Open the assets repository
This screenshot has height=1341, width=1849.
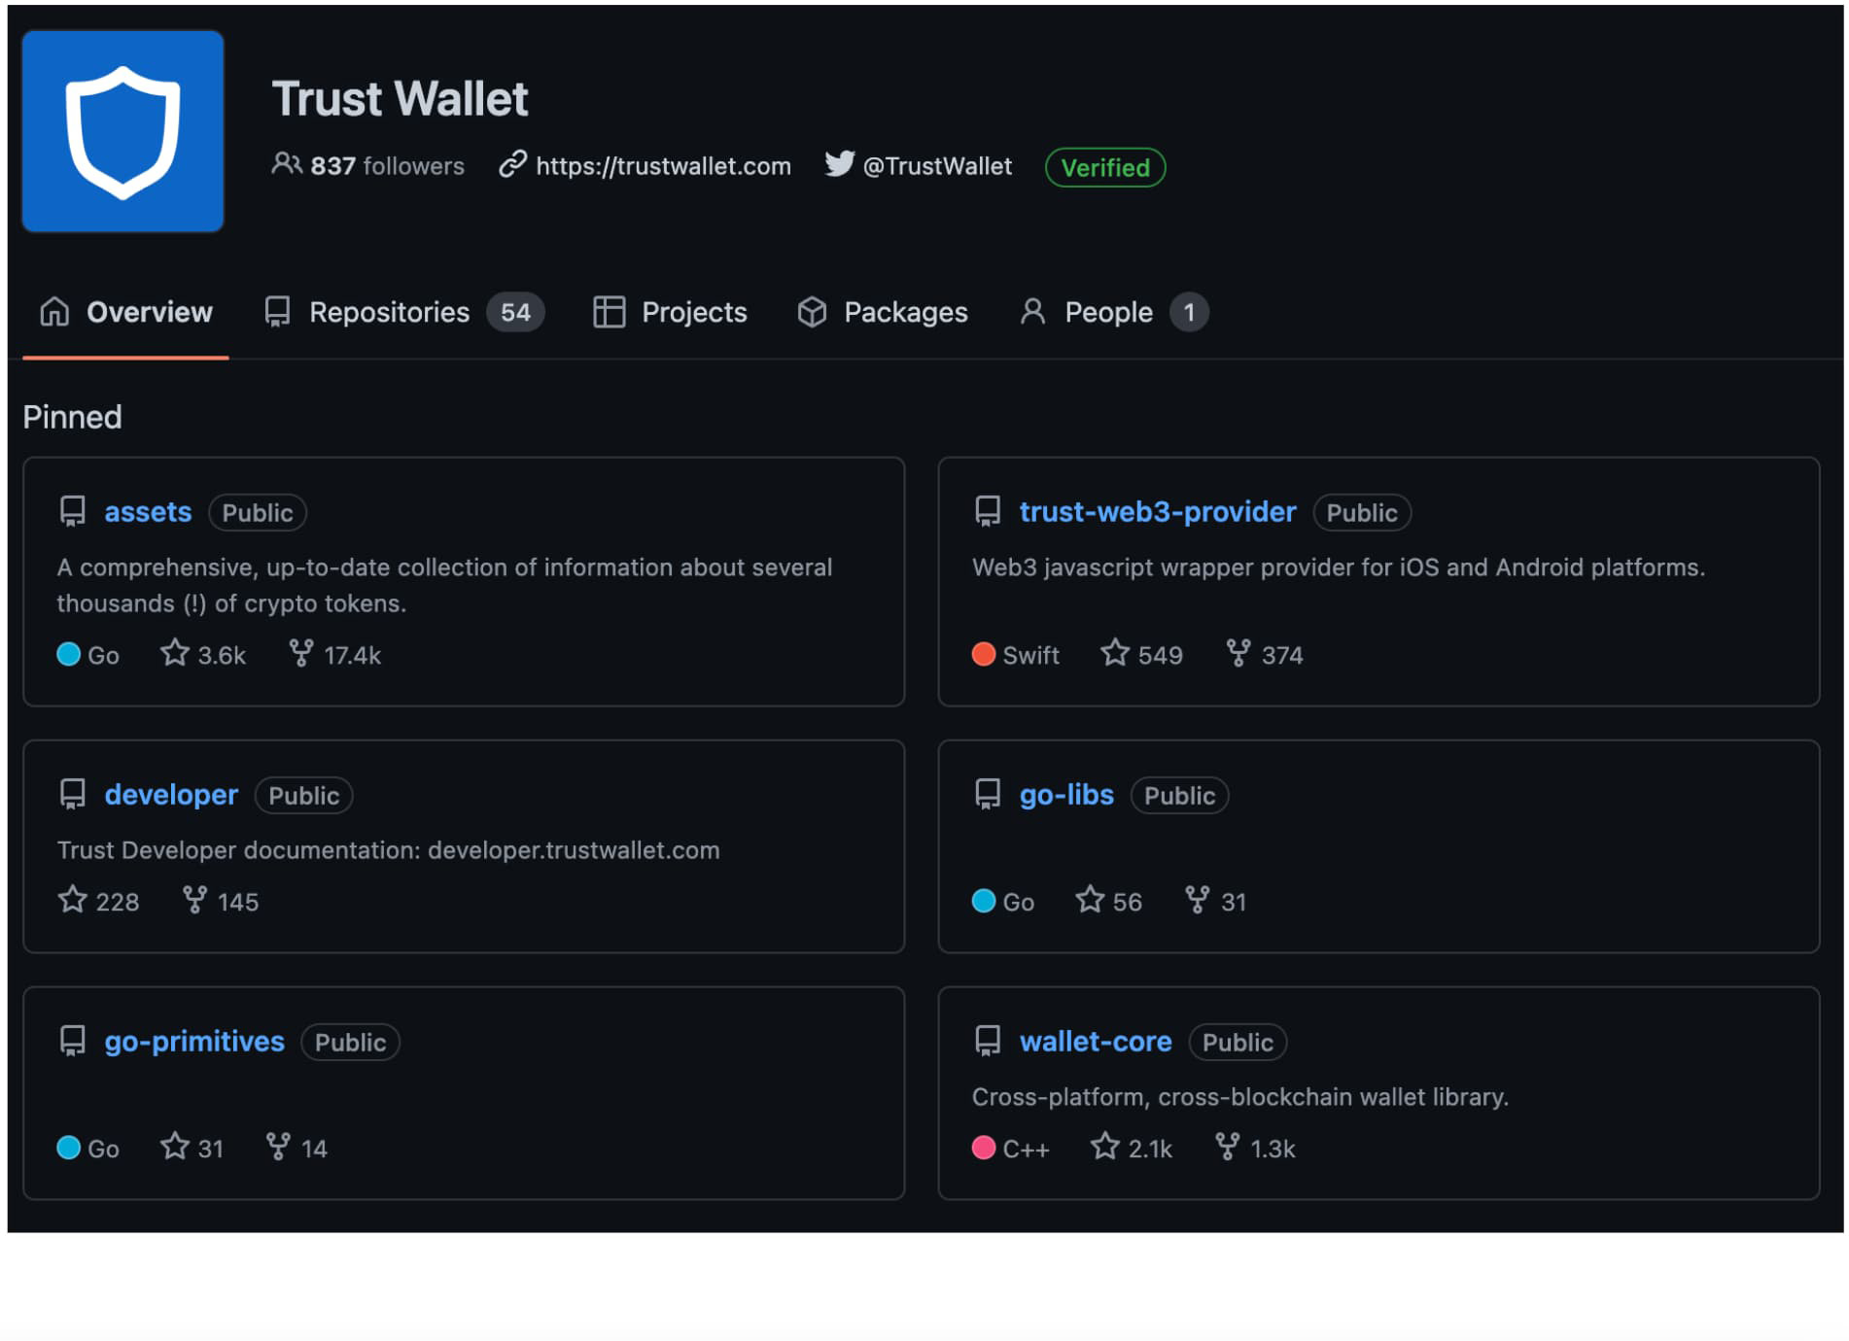pyautogui.click(x=148, y=512)
